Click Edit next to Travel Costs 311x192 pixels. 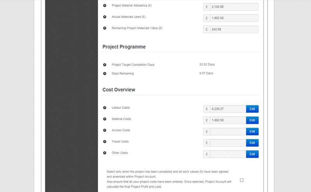coord(252,143)
